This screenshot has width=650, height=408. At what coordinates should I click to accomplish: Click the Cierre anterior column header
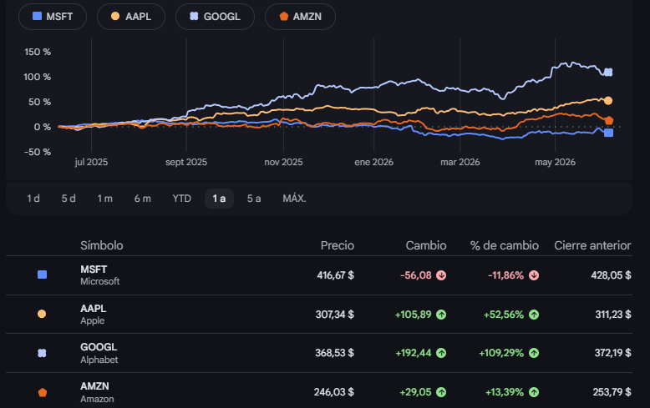[592, 245]
